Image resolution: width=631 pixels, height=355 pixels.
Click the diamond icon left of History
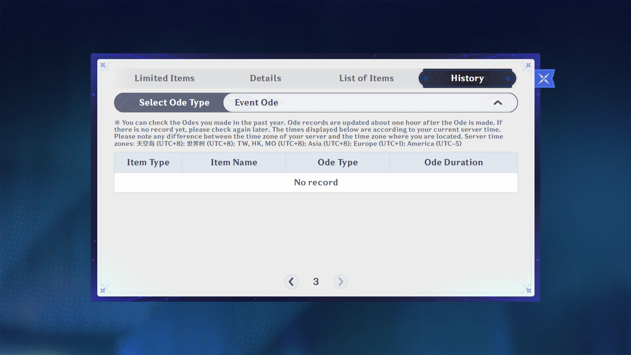point(426,79)
